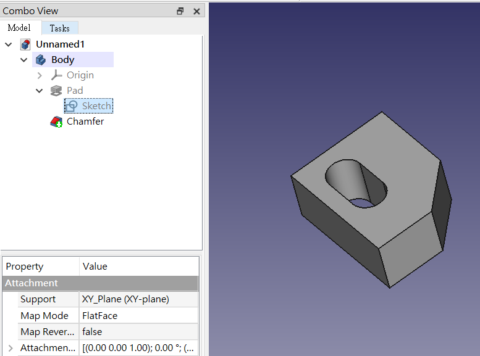
Task: Undock the Combo View panel
Action: pos(180,11)
